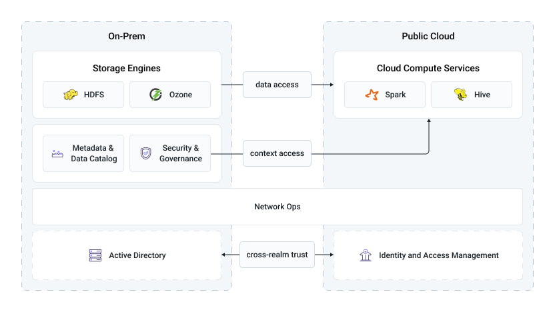555x312 pixels.
Task: Click the Ozone text label
Action: click(x=180, y=95)
